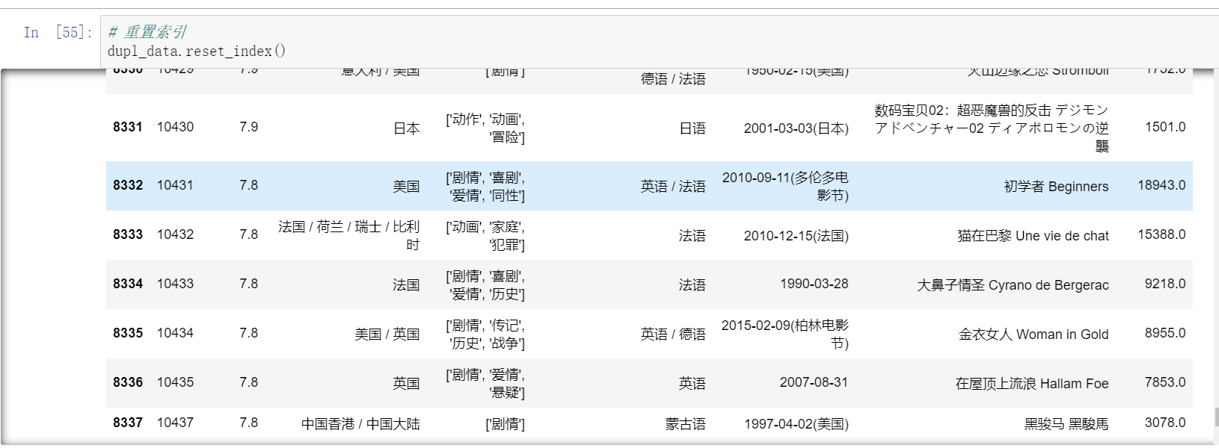Click language 英语 in row 8336

coord(693,384)
